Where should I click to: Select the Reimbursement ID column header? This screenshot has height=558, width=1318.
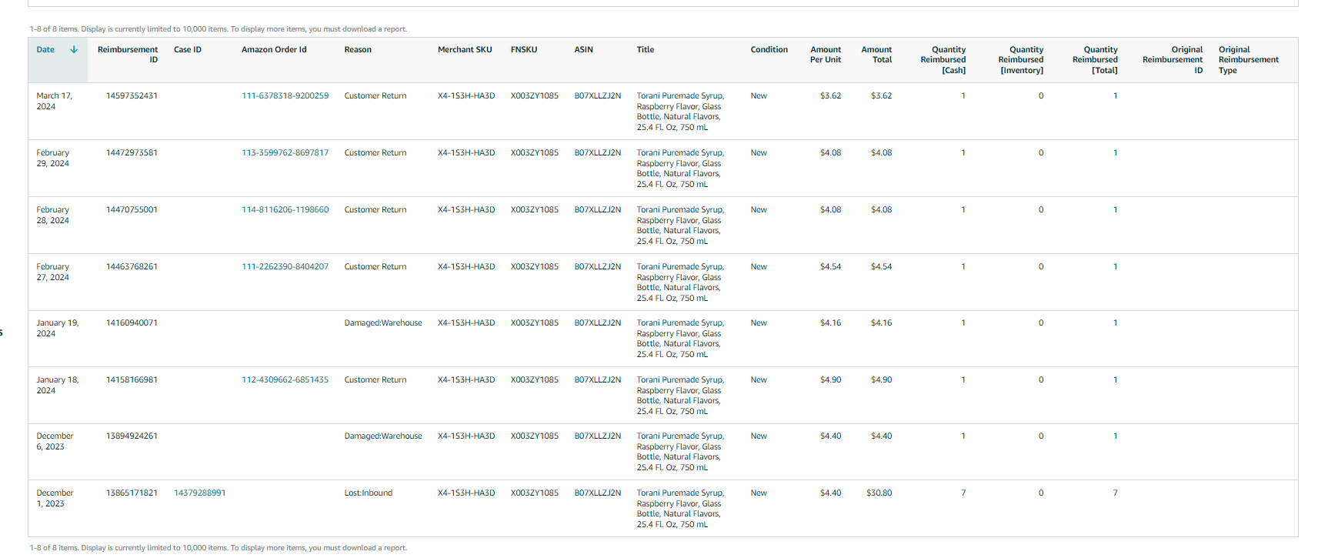tap(128, 55)
